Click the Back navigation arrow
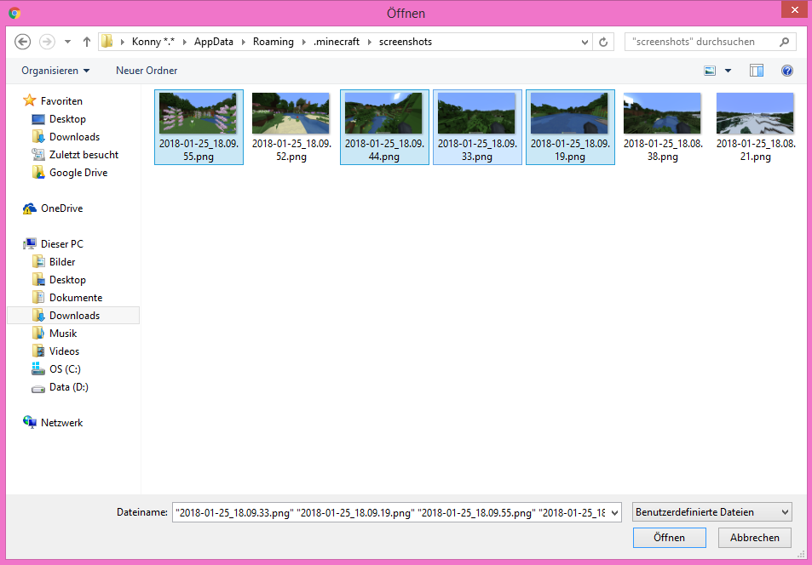This screenshot has width=812, height=565. tap(23, 42)
